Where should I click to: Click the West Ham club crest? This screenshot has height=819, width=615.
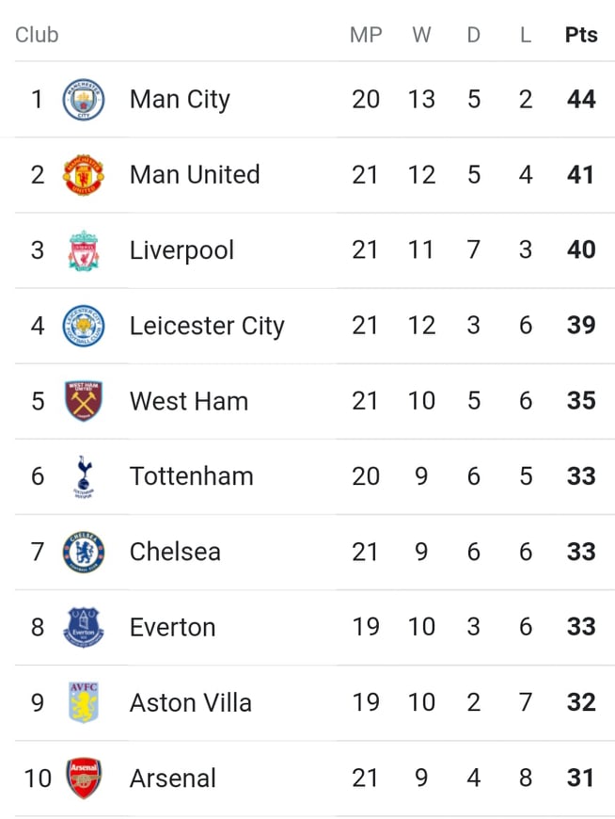tap(84, 401)
